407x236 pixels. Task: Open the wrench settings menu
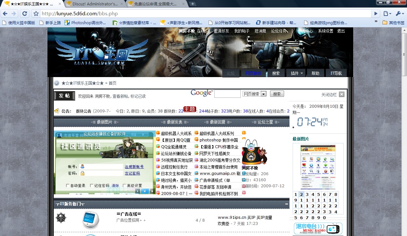[x=399, y=14]
